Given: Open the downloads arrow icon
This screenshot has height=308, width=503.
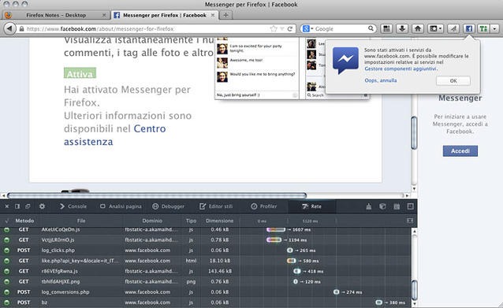Looking at the screenshot, I should tap(402, 29).
